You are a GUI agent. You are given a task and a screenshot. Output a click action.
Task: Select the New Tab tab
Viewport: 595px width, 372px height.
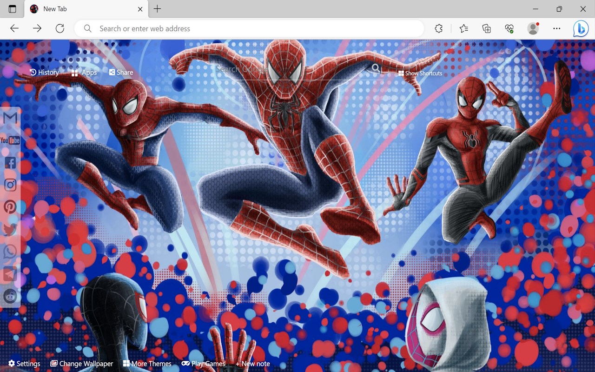86,9
